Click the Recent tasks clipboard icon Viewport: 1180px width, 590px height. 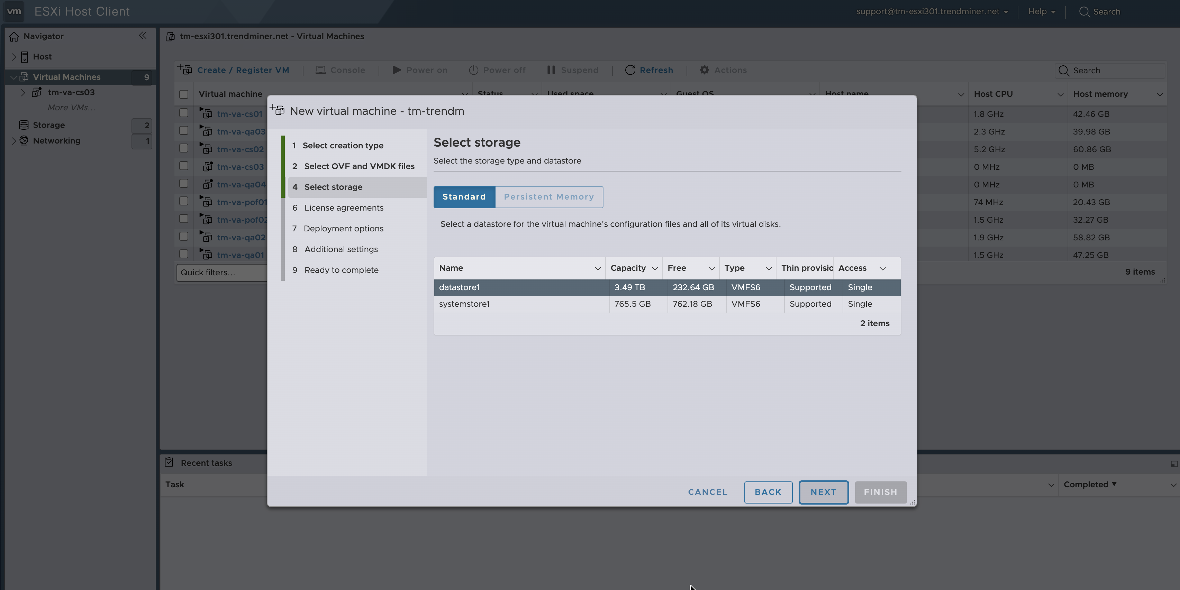[169, 462]
